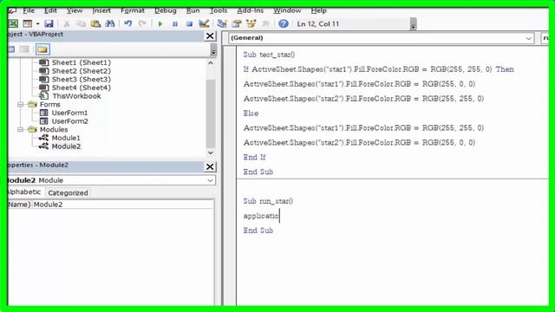Viewport: 555px width, 312px height.
Task: Click the Reset stop icon
Action: tap(189, 23)
